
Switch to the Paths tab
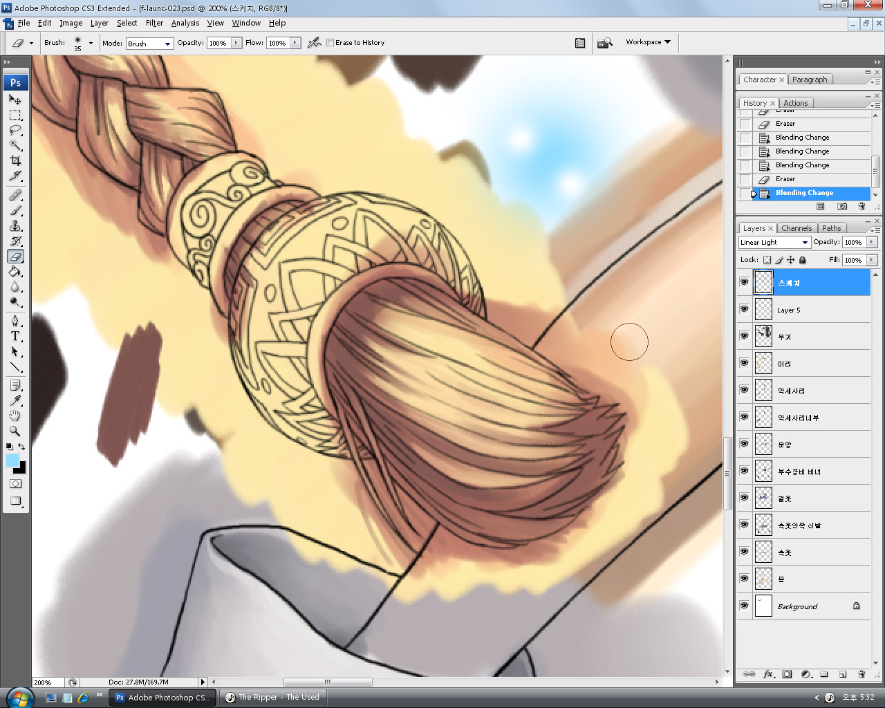pyautogui.click(x=831, y=228)
